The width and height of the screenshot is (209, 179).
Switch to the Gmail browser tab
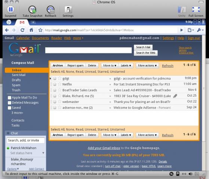point(22,22)
